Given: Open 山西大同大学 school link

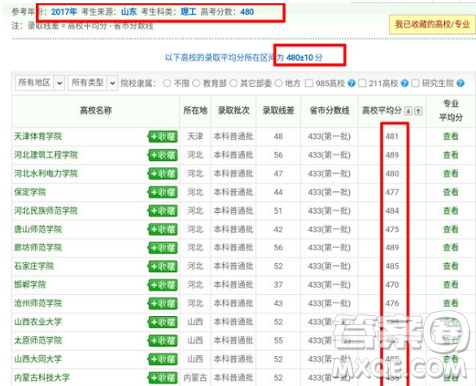Looking at the screenshot, I should click(x=38, y=359).
